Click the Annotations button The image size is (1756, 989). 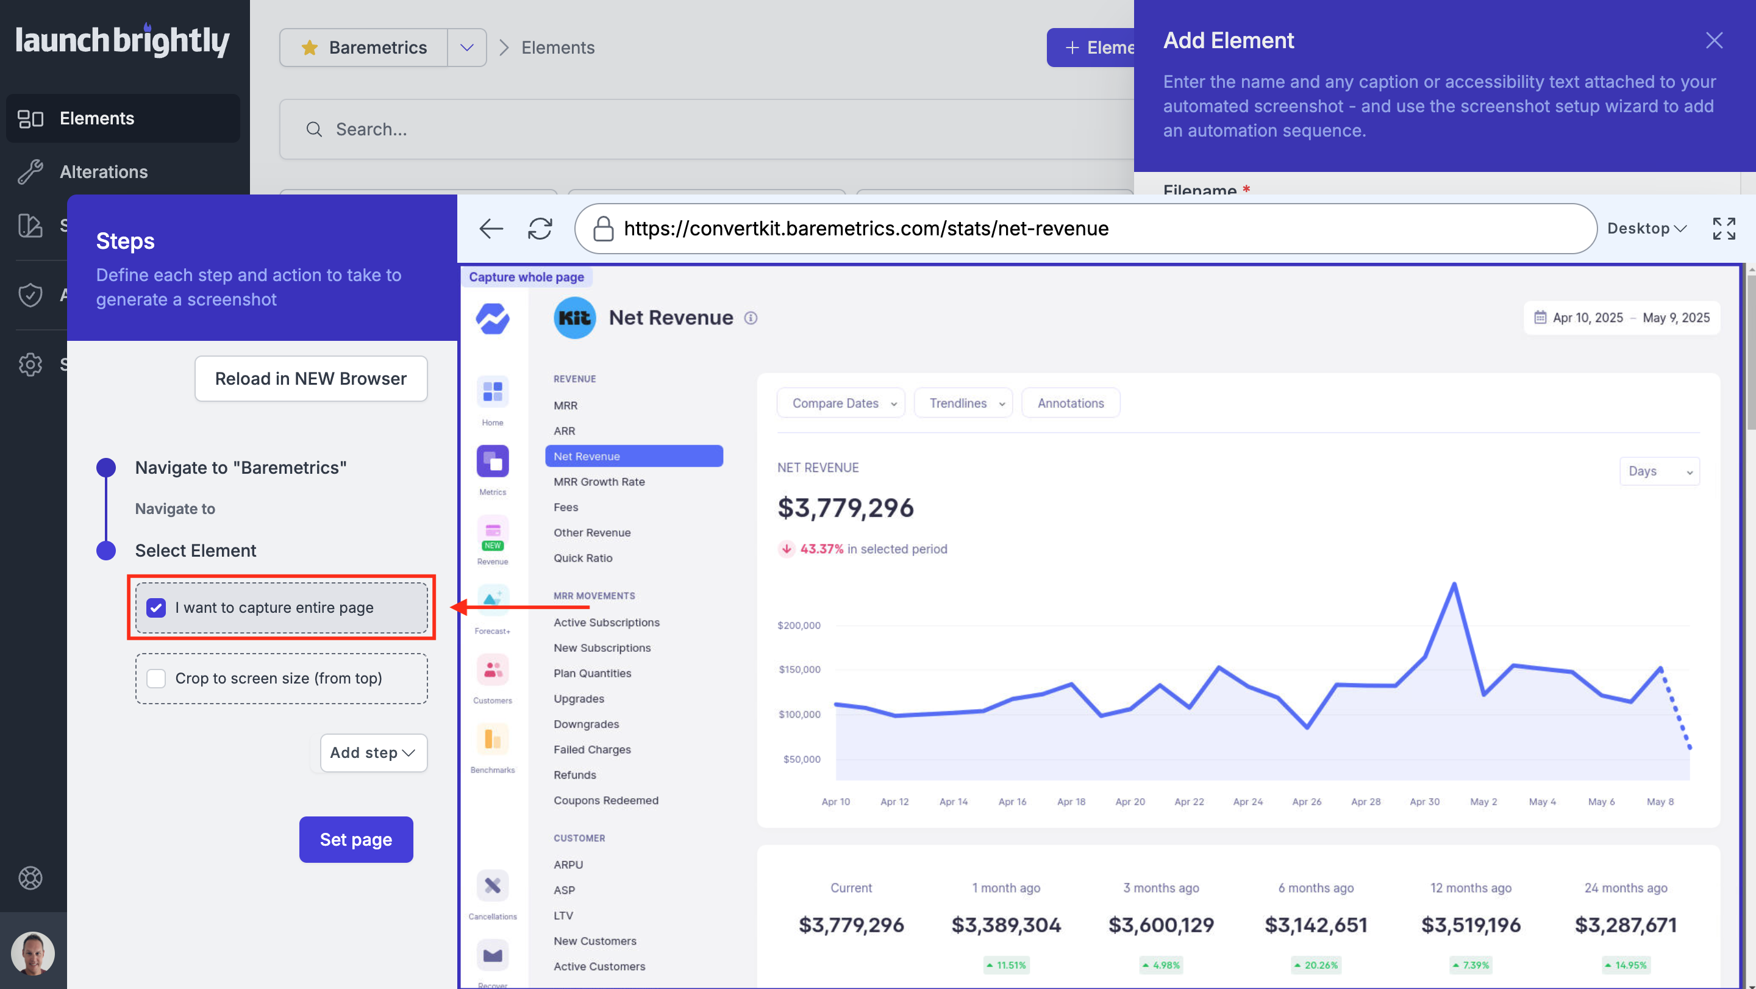1070,403
